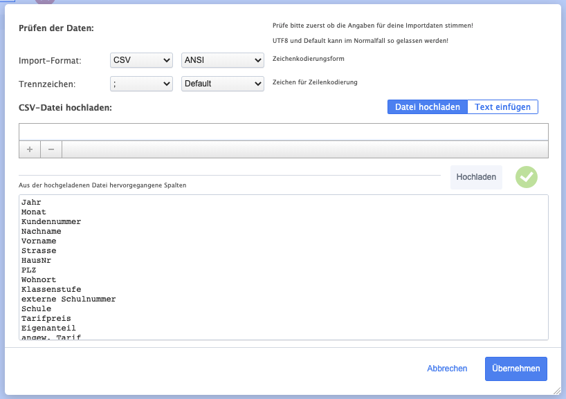Cancel via the Abbrechen link

pyautogui.click(x=447, y=369)
